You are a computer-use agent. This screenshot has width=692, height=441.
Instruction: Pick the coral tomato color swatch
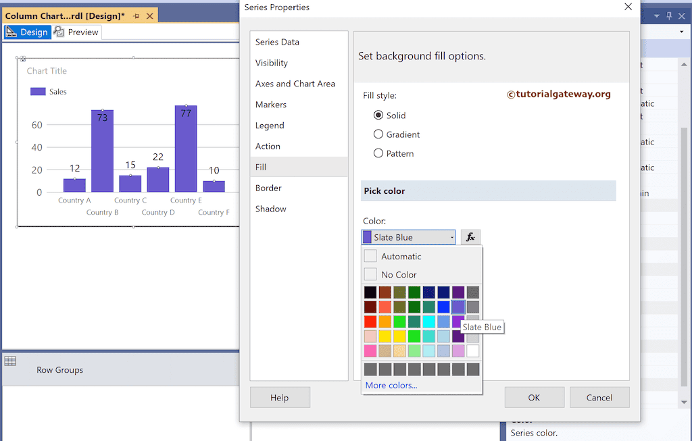[385, 307]
